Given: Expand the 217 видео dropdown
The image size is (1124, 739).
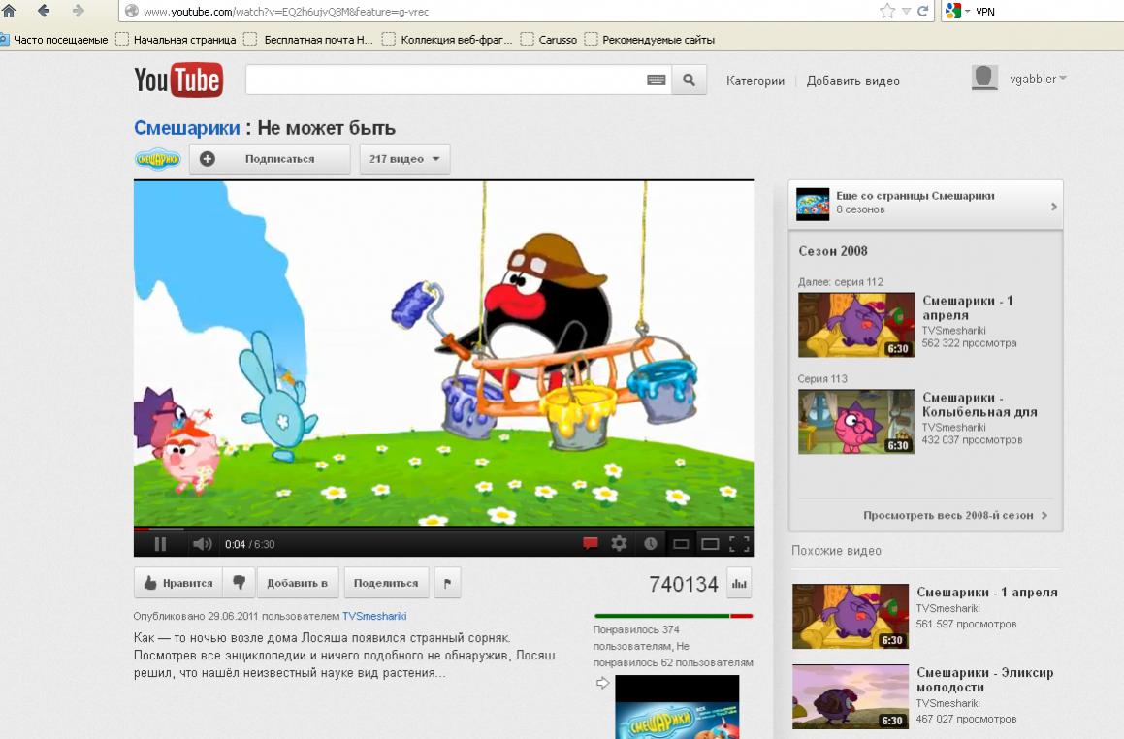Looking at the screenshot, I should pyautogui.click(x=405, y=159).
